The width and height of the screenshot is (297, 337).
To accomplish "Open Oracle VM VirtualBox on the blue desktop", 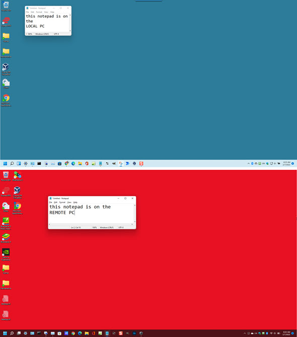I will (6, 69).
